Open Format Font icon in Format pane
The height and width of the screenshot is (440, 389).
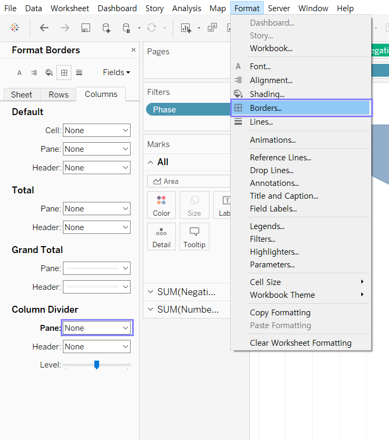pos(19,73)
